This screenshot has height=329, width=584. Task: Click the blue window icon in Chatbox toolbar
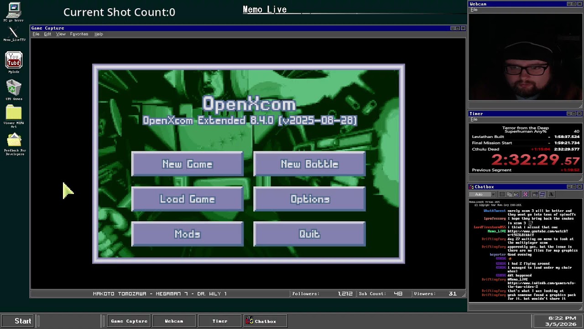pyautogui.click(x=542, y=194)
